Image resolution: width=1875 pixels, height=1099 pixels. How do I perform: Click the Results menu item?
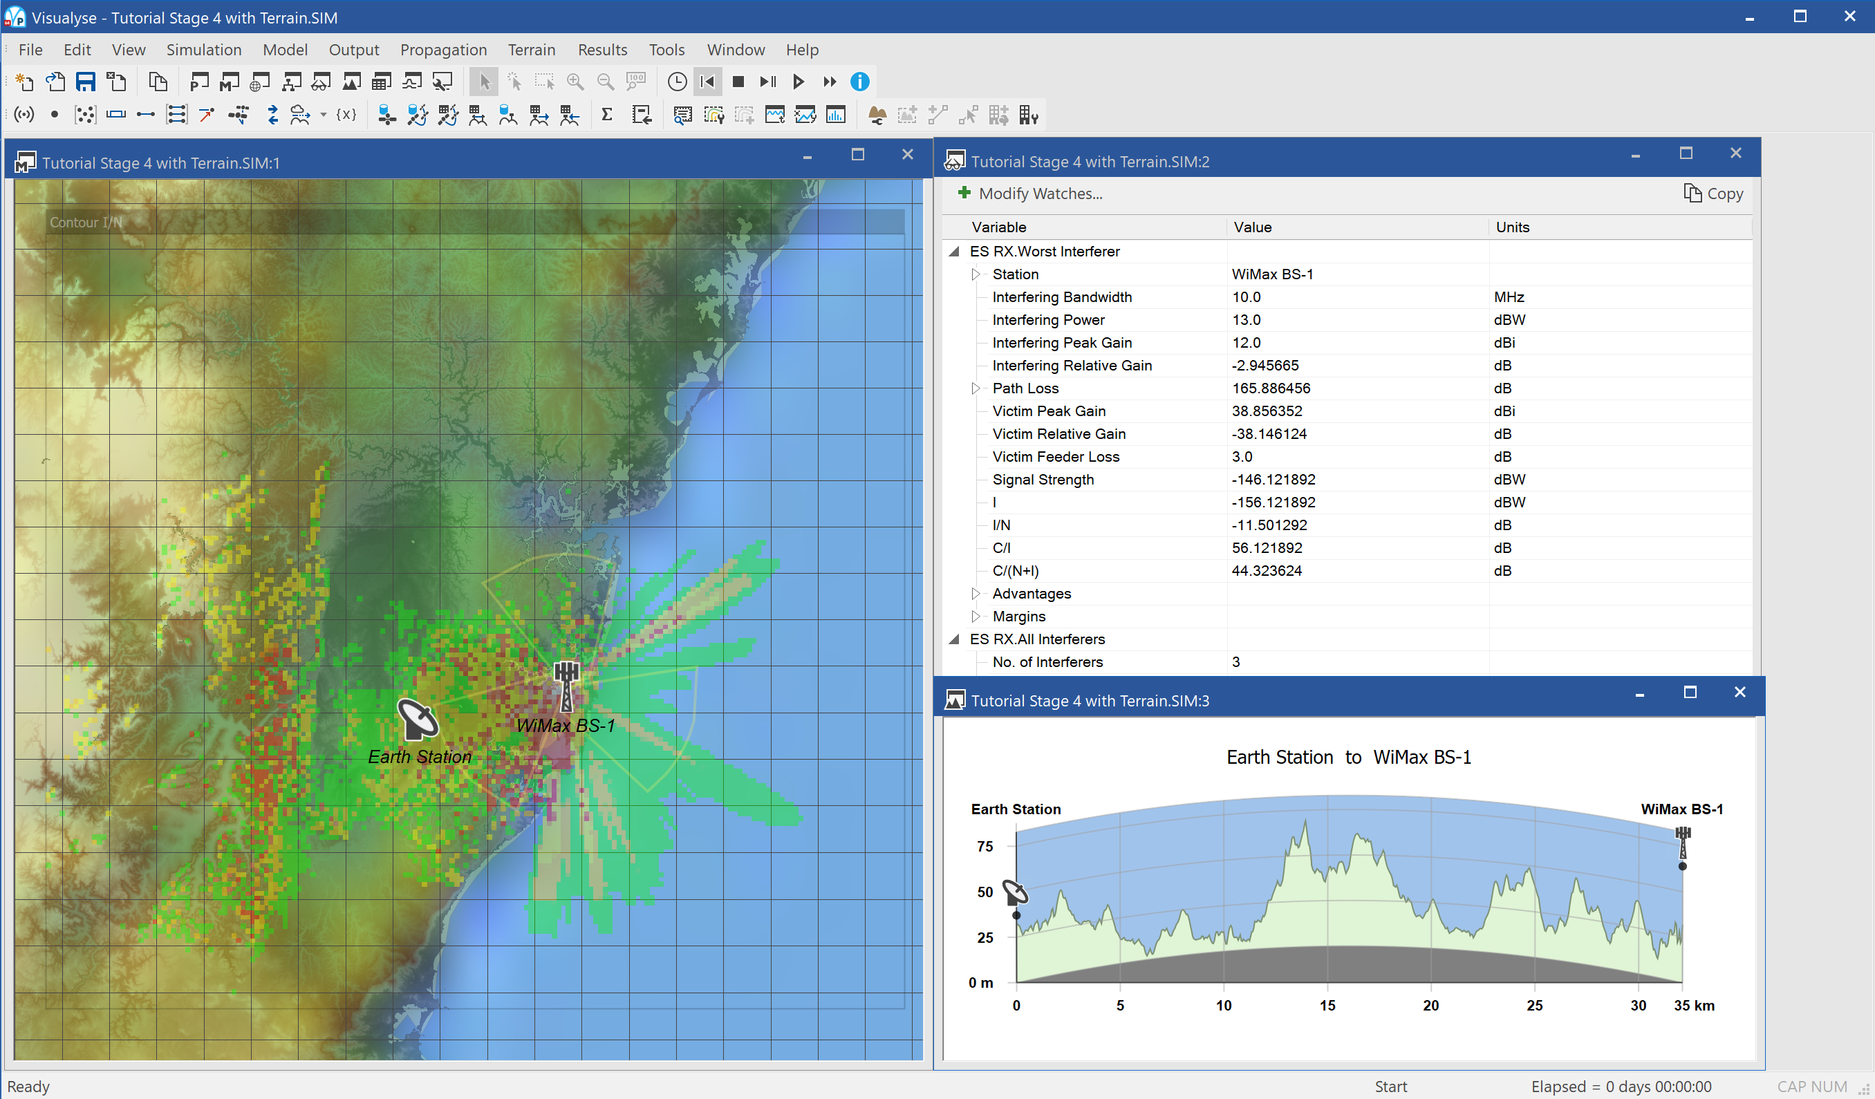[599, 47]
